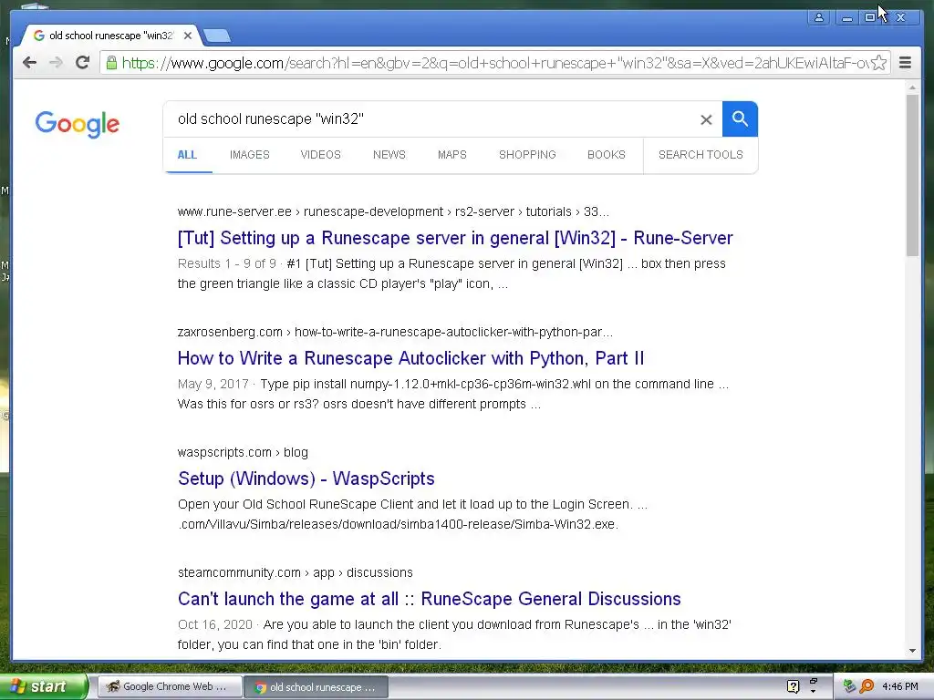This screenshot has height=700, width=934.
Task: Click the steamcommunity.com breadcrumb URL
Action: (x=295, y=572)
